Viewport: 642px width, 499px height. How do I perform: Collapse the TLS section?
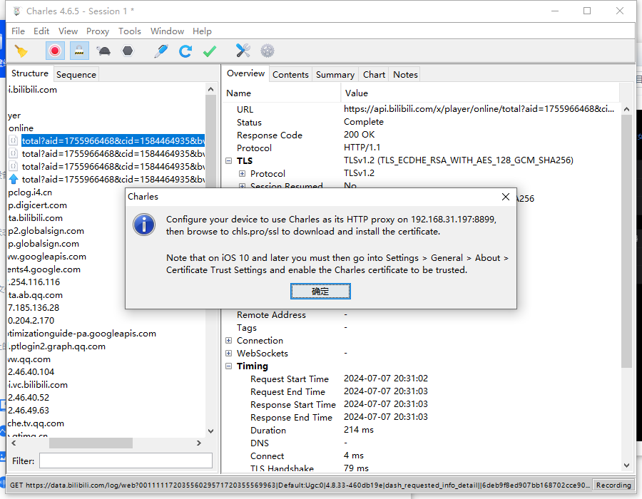click(x=228, y=160)
